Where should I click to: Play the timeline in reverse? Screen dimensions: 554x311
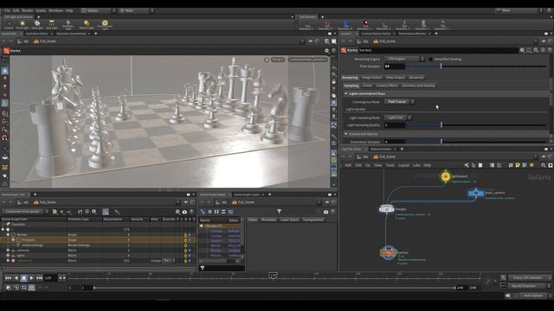coord(16,278)
